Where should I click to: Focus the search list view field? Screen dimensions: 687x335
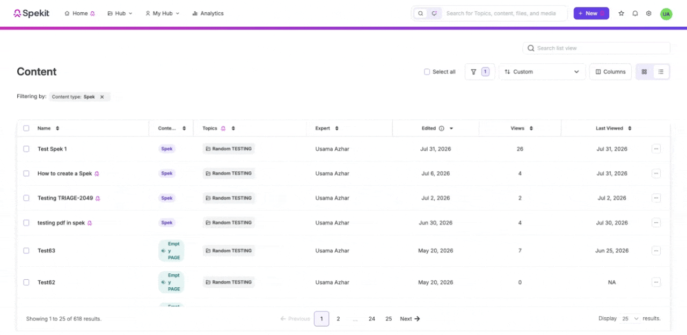596,48
